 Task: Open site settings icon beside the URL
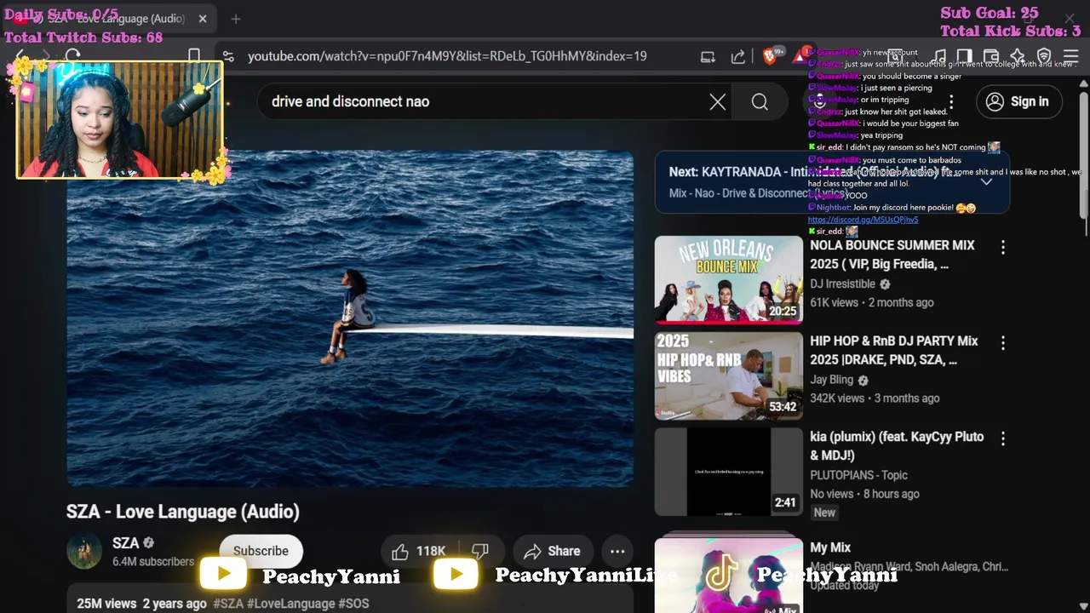[228, 56]
